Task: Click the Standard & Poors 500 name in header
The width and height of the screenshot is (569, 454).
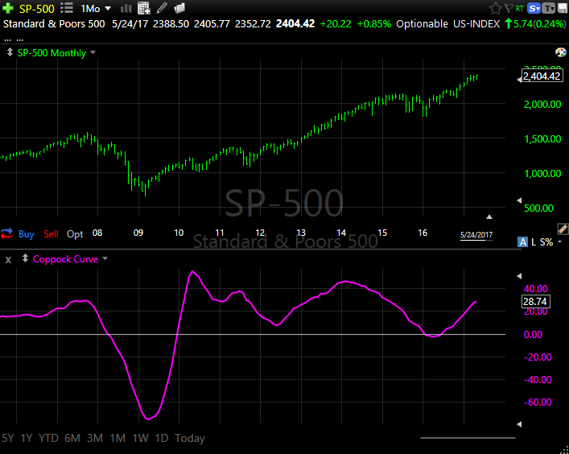Action: 54,24
